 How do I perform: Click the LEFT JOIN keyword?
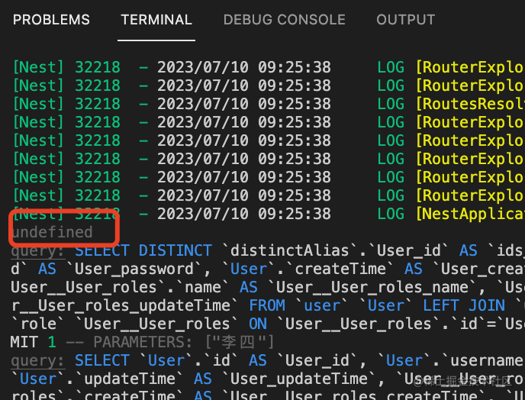click(469, 305)
